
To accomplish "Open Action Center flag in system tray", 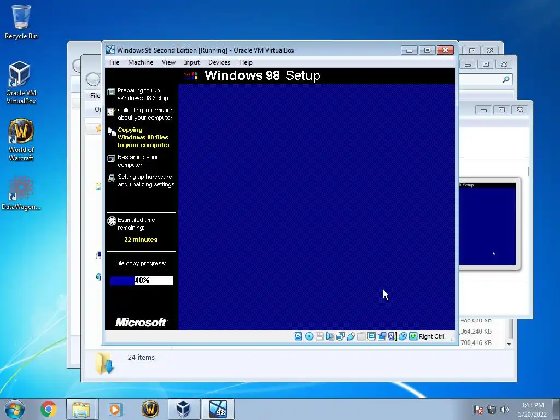I will click(x=478, y=410).
